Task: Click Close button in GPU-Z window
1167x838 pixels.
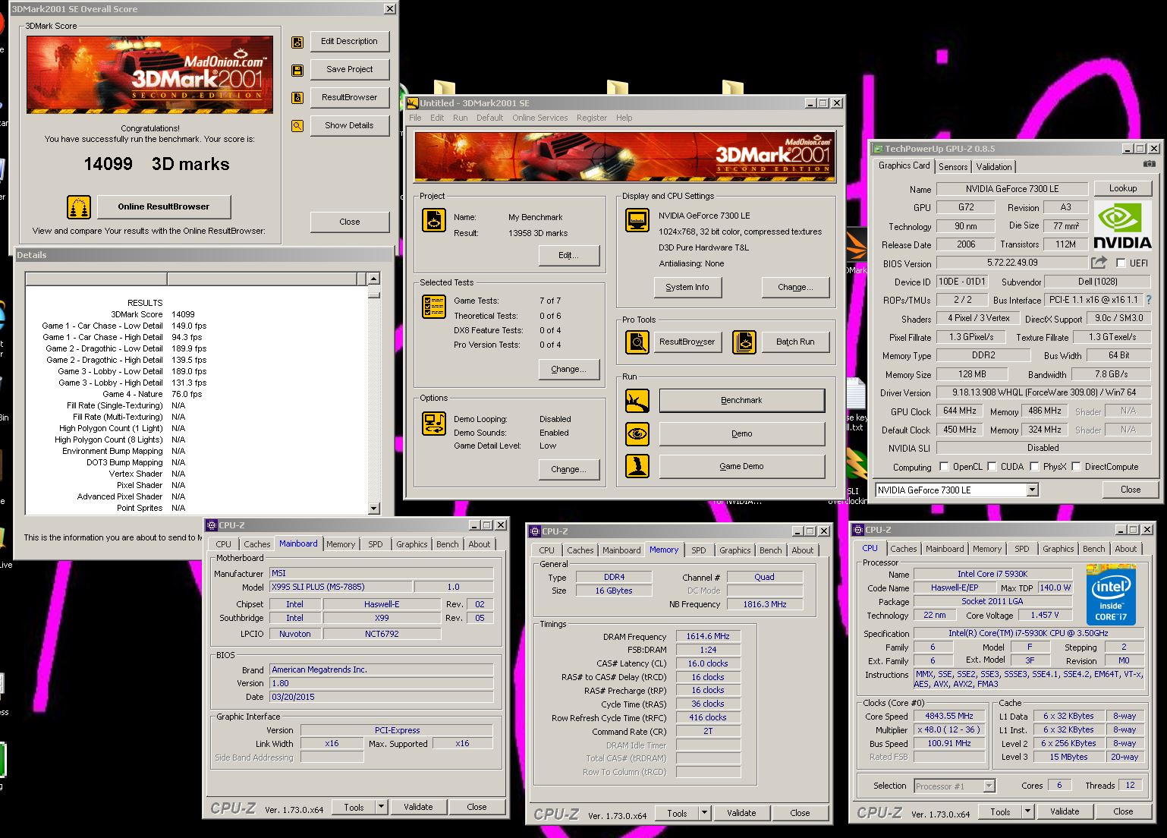Action: click(1131, 490)
